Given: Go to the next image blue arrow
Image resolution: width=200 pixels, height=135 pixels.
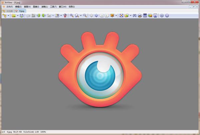Looking at the screenshot, I should [x=96, y=16].
